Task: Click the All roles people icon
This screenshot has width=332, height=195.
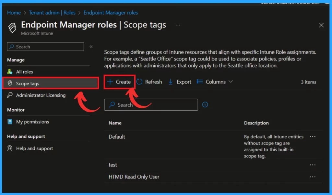Action: click(10, 71)
